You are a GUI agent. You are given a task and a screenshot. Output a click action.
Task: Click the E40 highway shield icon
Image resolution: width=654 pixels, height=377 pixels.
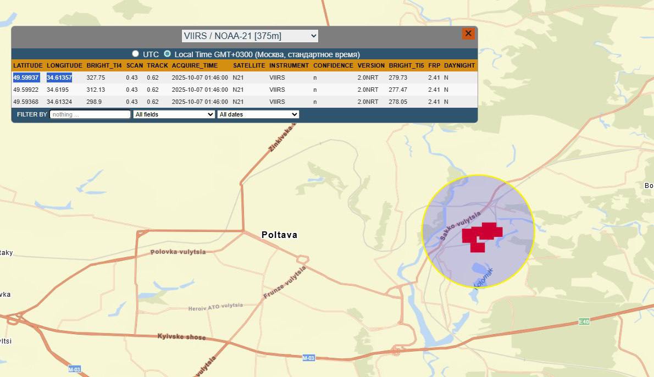click(x=584, y=321)
